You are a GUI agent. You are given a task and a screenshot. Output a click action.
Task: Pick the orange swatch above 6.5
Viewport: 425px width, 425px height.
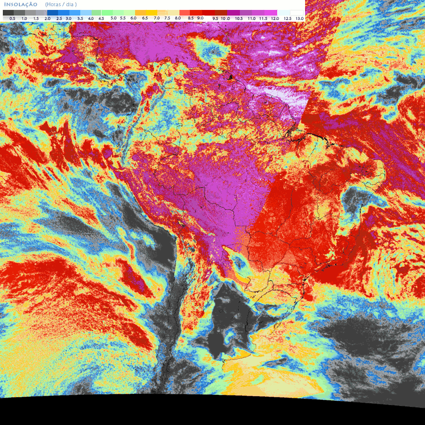click(140, 13)
